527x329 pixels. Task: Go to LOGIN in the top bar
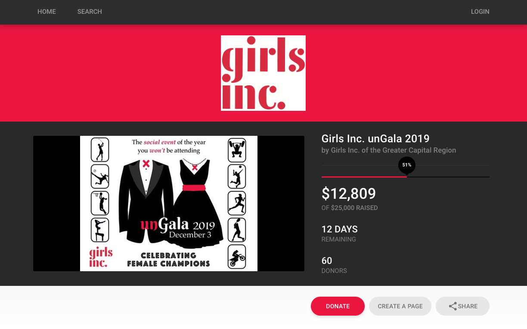coord(480,12)
